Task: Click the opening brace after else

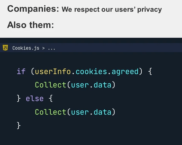Action: click(51, 98)
